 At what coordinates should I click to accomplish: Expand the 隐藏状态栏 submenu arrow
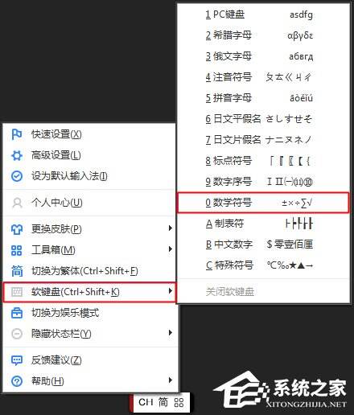[170, 333]
